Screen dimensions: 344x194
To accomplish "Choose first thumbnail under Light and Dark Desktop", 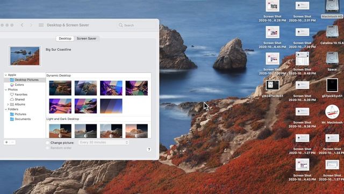I will pos(60,131).
